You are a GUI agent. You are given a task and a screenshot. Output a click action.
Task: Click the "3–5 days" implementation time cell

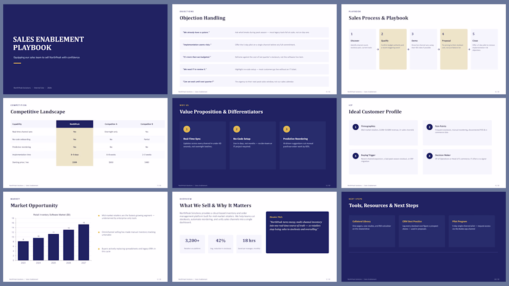pos(74,155)
